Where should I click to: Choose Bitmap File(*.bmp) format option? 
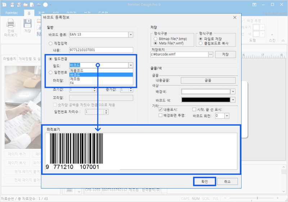[156, 39]
